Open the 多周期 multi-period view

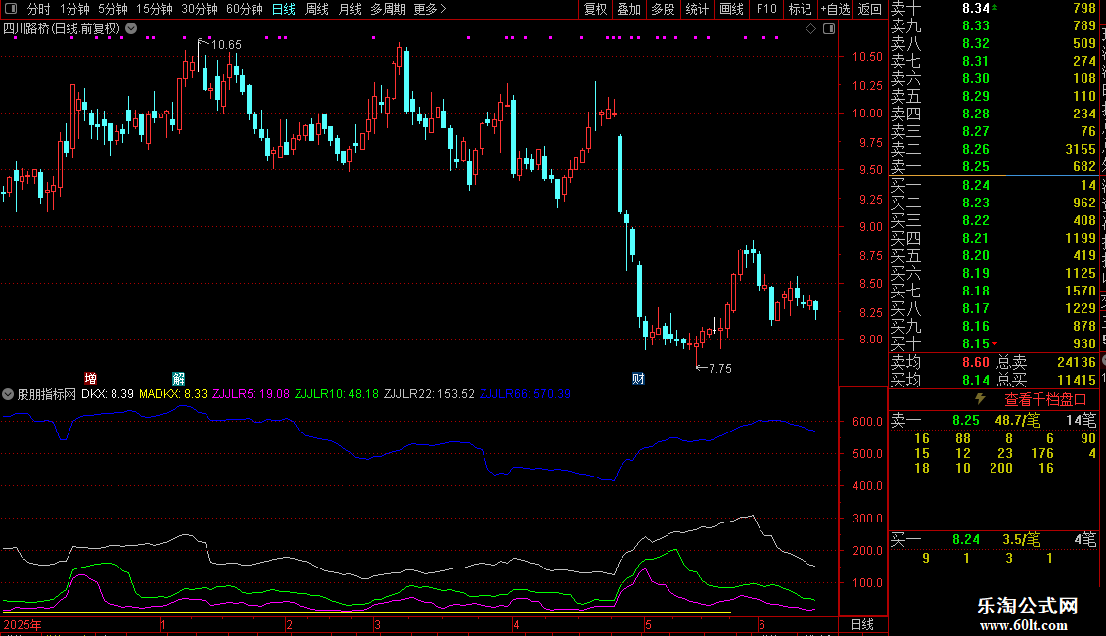(388, 9)
